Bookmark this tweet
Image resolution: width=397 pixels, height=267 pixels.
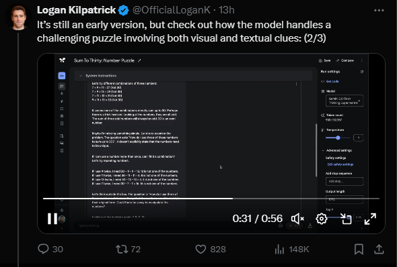359,249
